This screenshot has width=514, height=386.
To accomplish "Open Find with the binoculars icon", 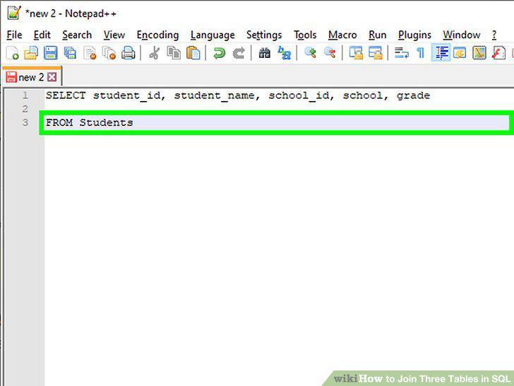I will click(265, 53).
